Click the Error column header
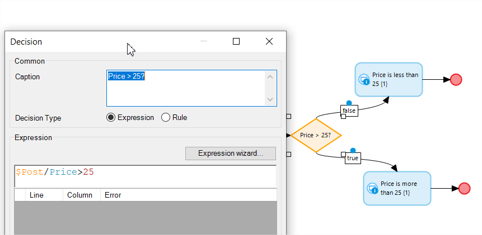482x235 pixels. click(x=189, y=195)
